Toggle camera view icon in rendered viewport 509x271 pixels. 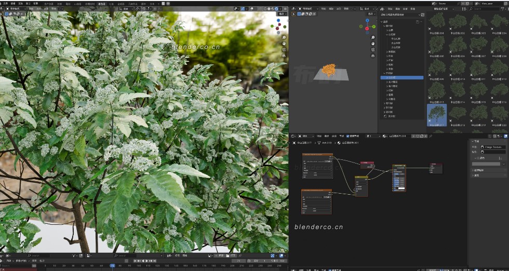[284, 50]
